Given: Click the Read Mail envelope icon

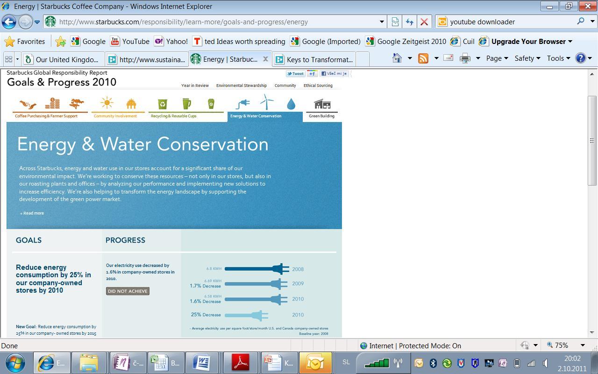Looking at the screenshot, I should click(x=448, y=58).
